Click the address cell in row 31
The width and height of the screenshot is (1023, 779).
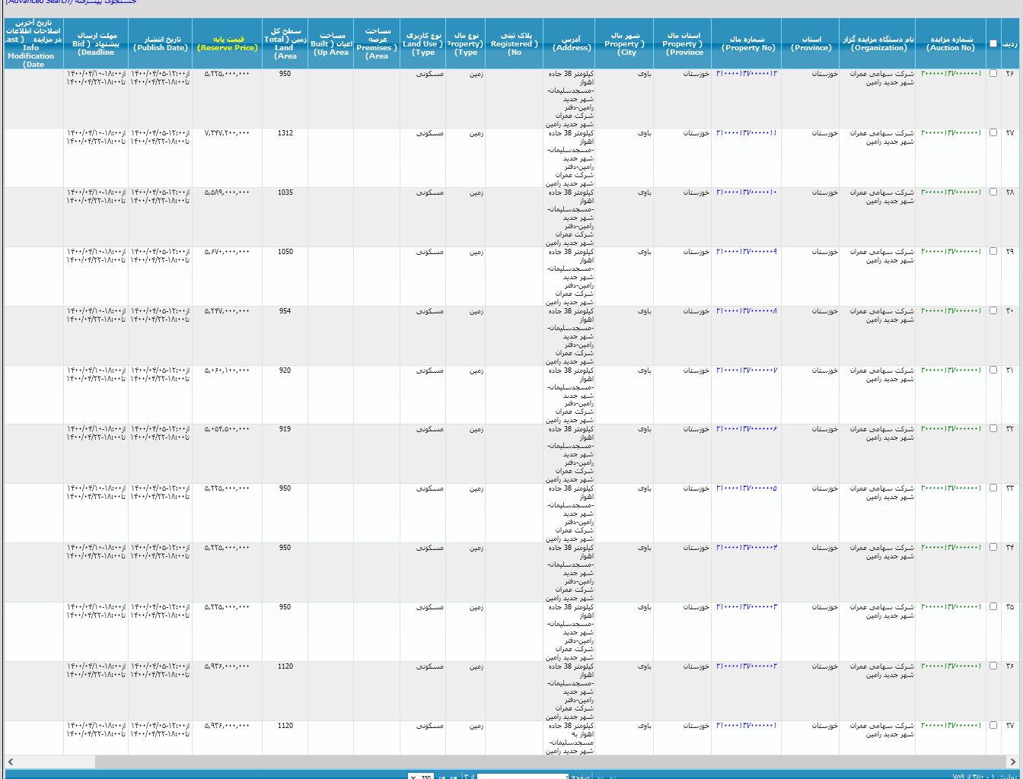coord(569,395)
